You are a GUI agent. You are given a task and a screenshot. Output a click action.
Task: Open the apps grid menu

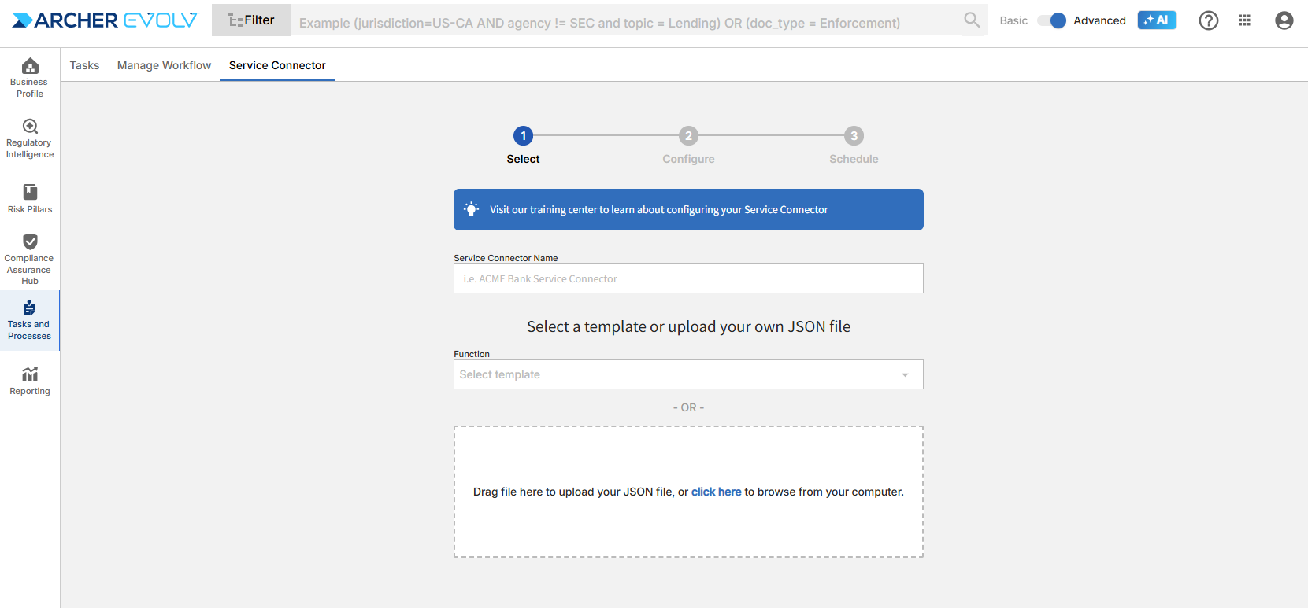point(1244,20)
